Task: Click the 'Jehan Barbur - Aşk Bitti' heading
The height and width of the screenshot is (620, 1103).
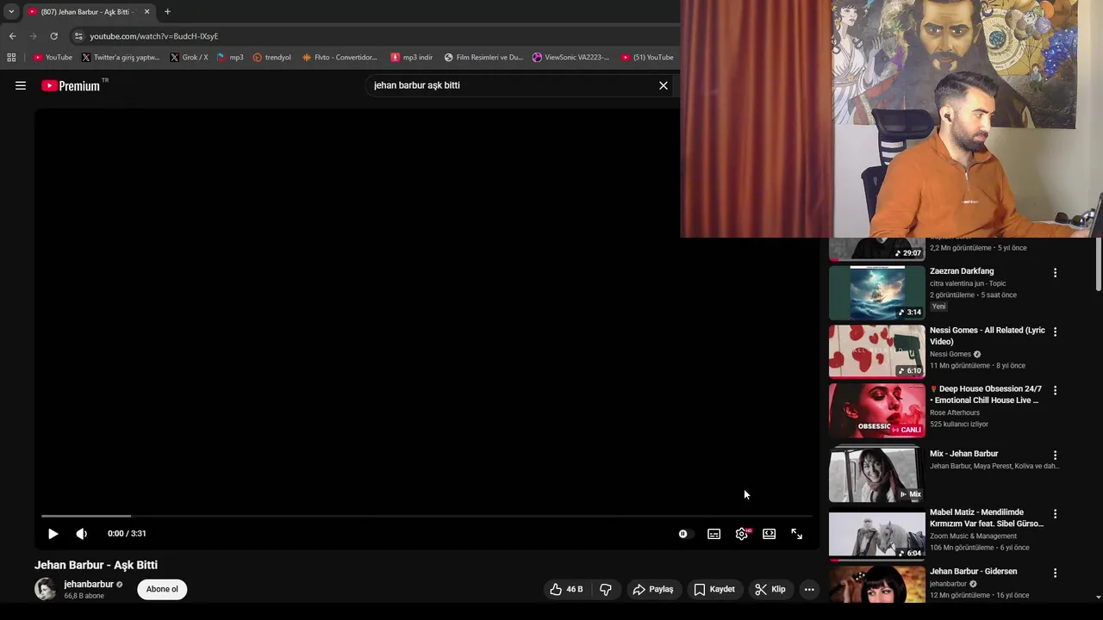Action: pos(96,565)
